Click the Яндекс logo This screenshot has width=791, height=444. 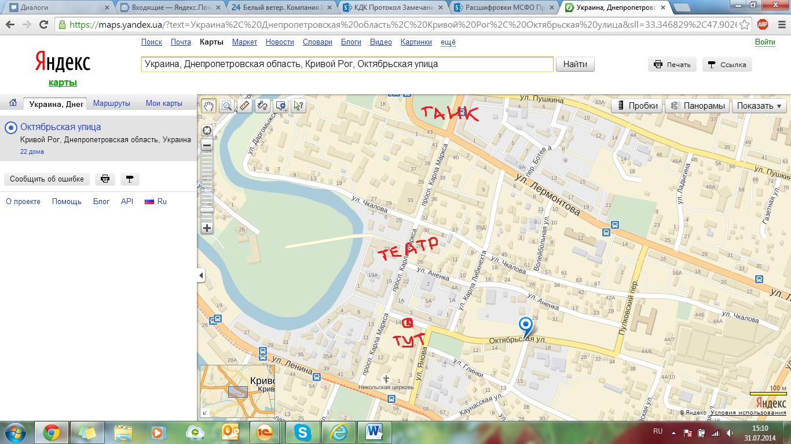[x=63, y=61]
